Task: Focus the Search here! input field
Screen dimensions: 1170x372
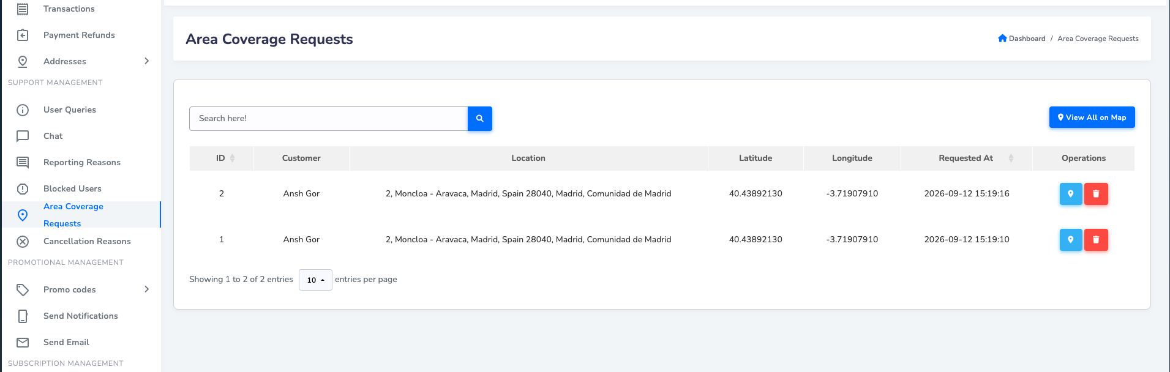Action: coord(329,119)
